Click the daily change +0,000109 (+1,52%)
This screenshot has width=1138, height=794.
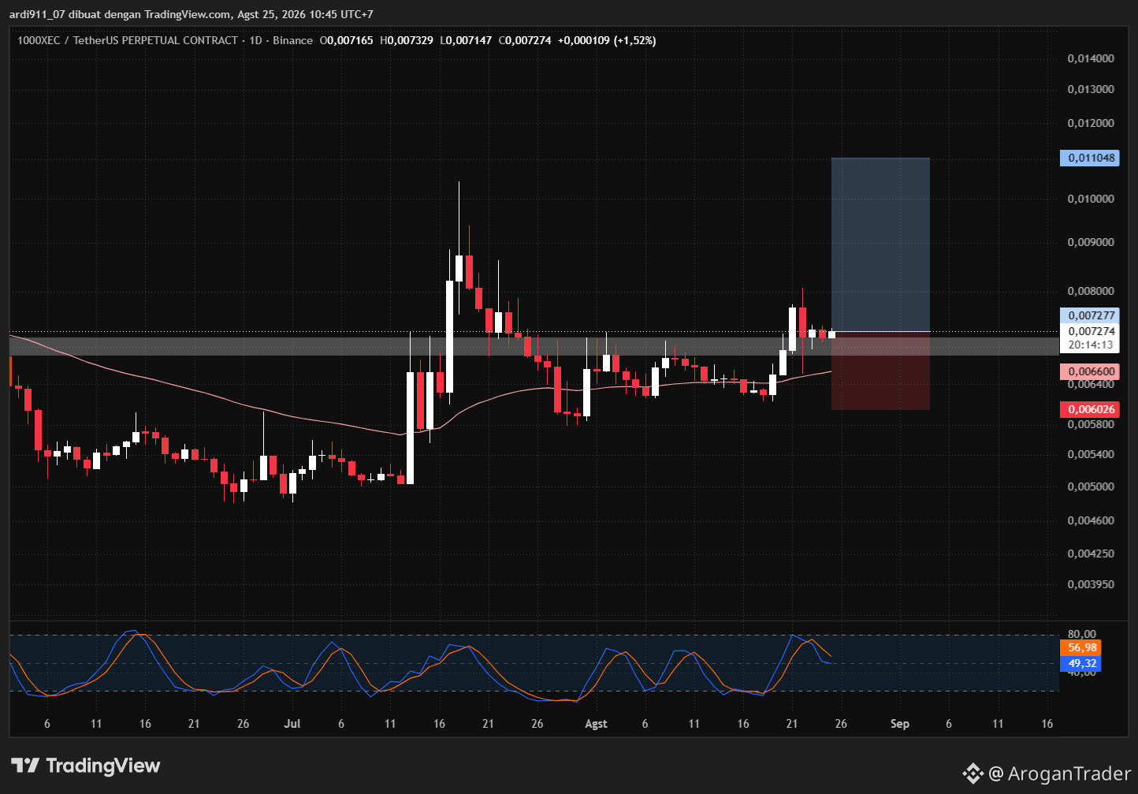607,40
